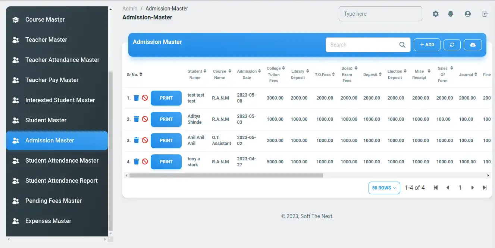Click the ADD button
Image resolution: width=495 pixels, height=248 pixels.
click(427, 45)
